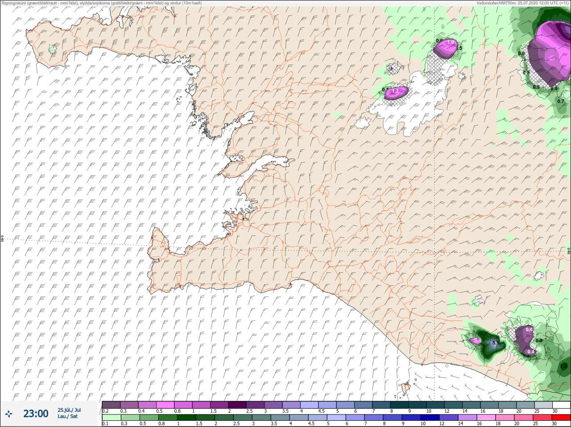Click the upper '0.4' value on southeastern purple patch

tap(529, 329)
